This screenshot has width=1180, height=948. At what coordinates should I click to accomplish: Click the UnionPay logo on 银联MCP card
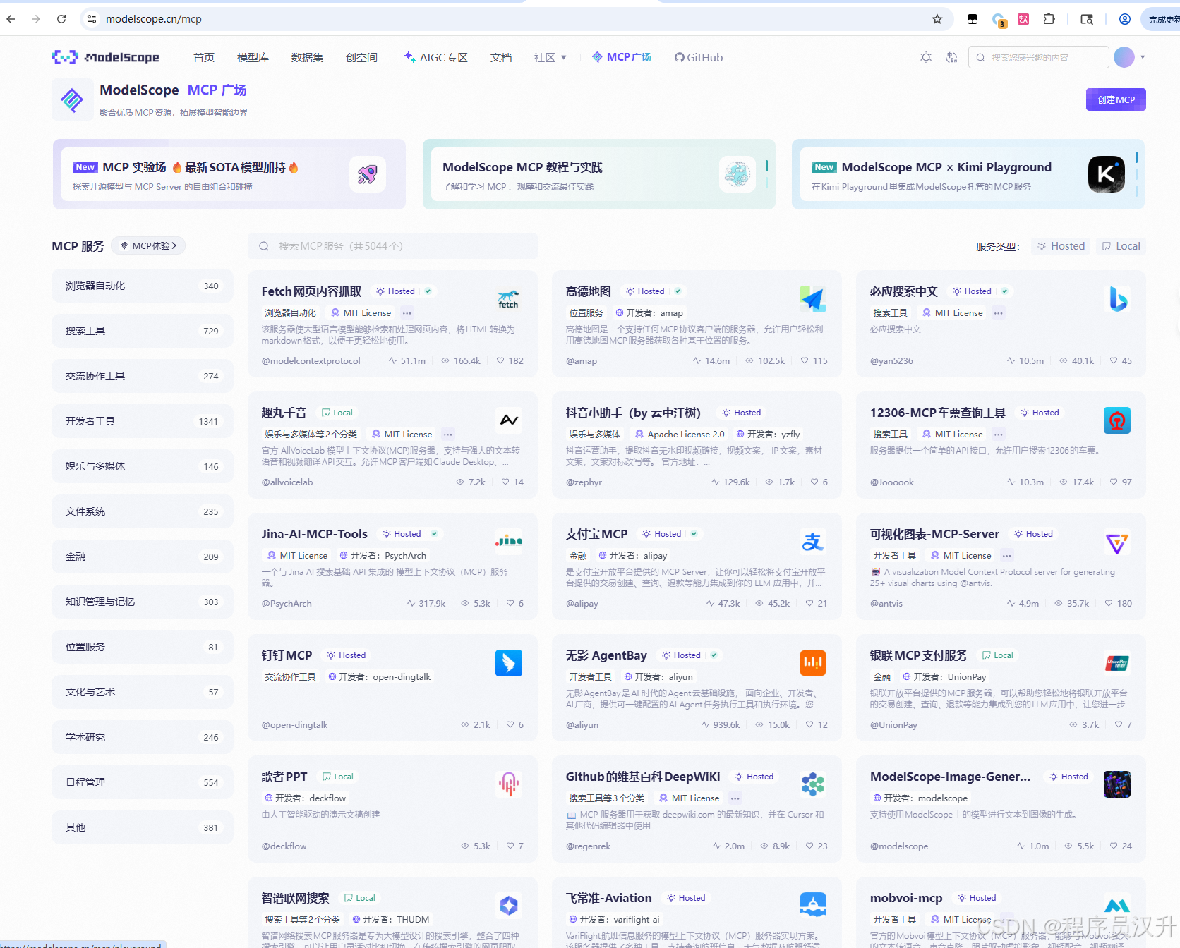(1117, 663)
